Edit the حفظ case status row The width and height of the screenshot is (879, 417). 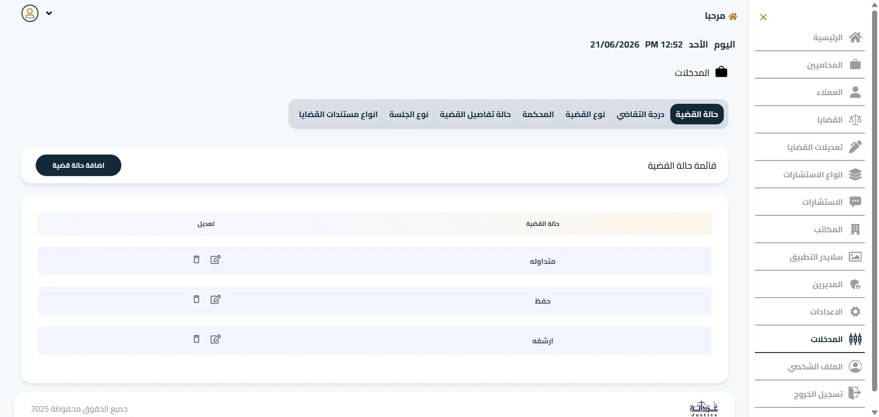216,299
